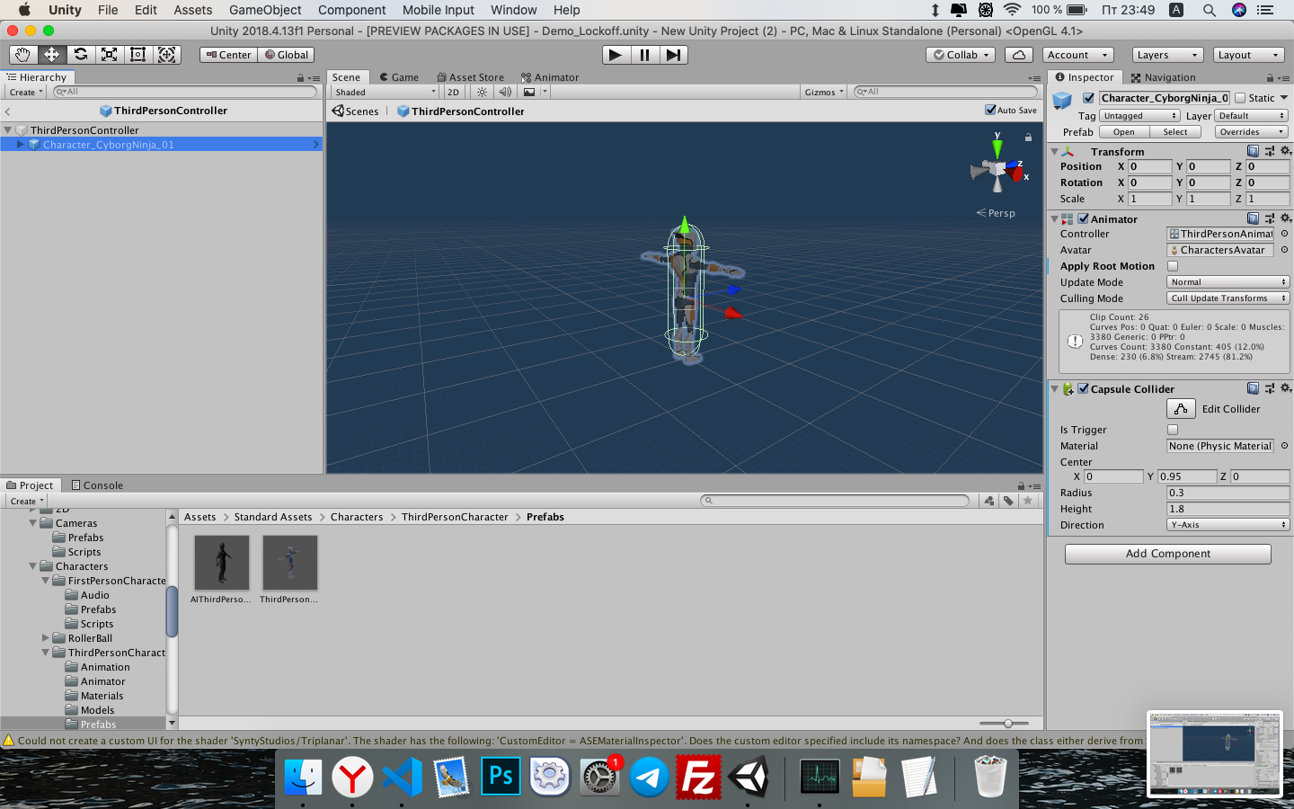
Task: Toggle 2D scene view mode
Action: tap(453, 92)
